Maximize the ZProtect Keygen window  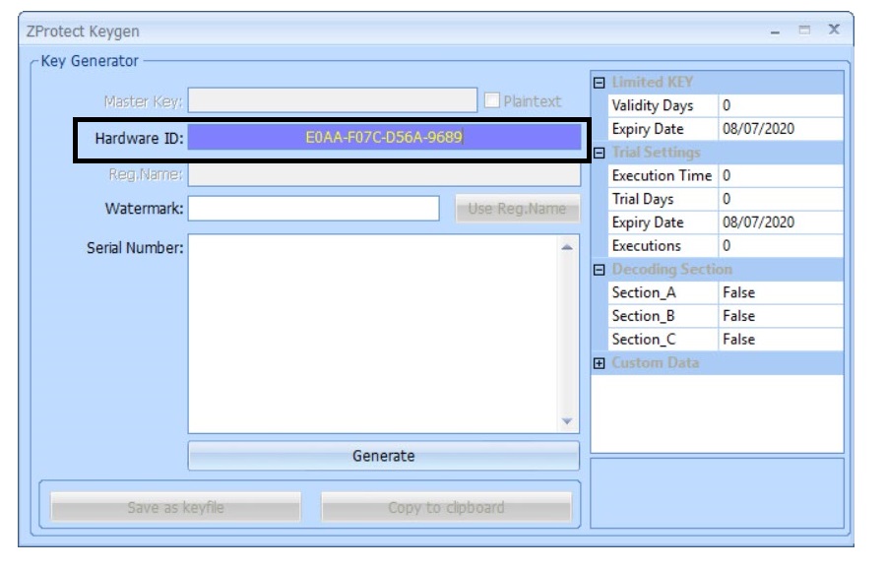(805, 30)
